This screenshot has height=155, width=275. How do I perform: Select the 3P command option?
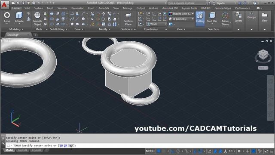click(x=61, y=146)
